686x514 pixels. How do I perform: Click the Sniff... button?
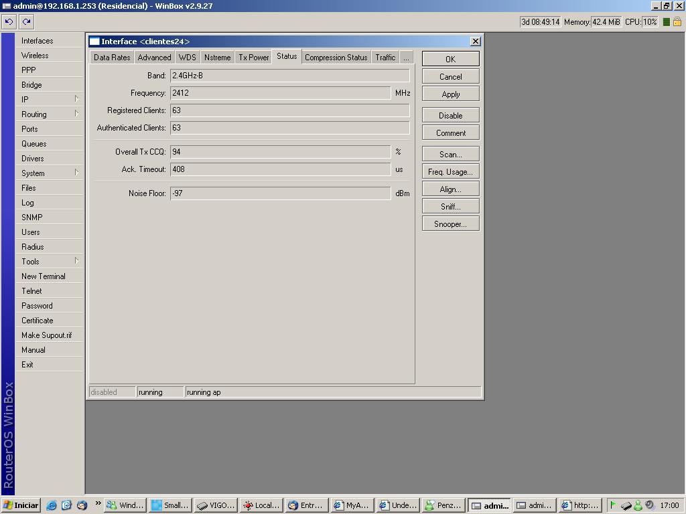(x=451, y=206)
